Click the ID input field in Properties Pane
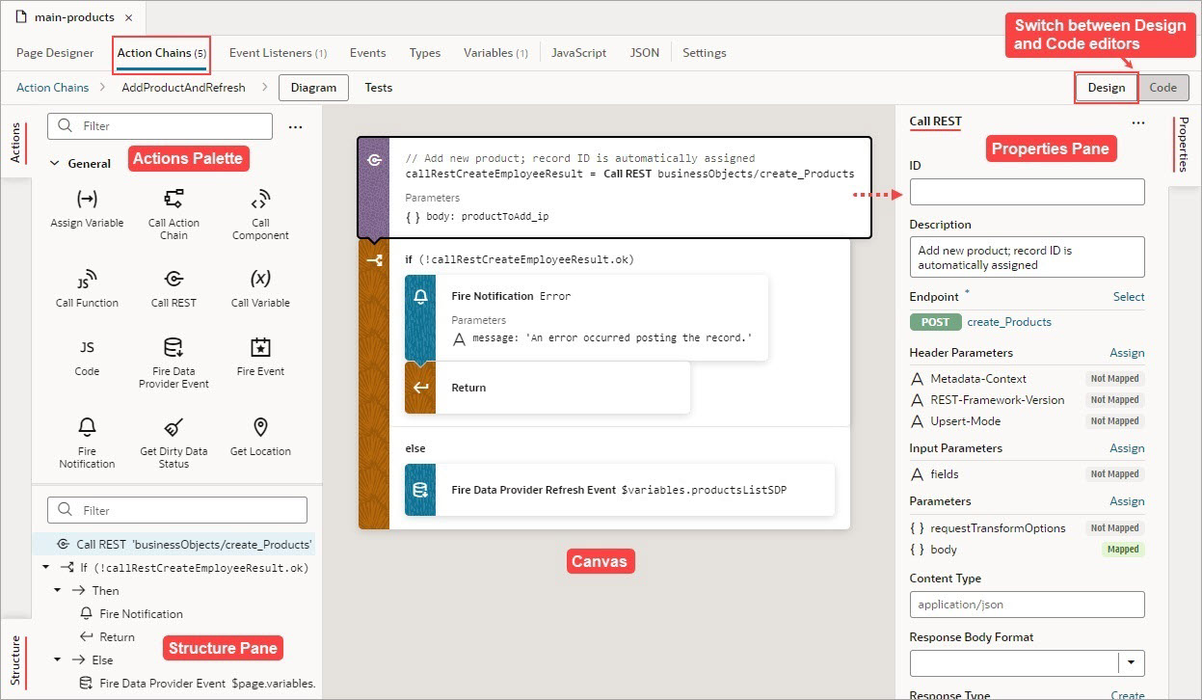The image size is (1202, 700). click(x=1026, y=191)
